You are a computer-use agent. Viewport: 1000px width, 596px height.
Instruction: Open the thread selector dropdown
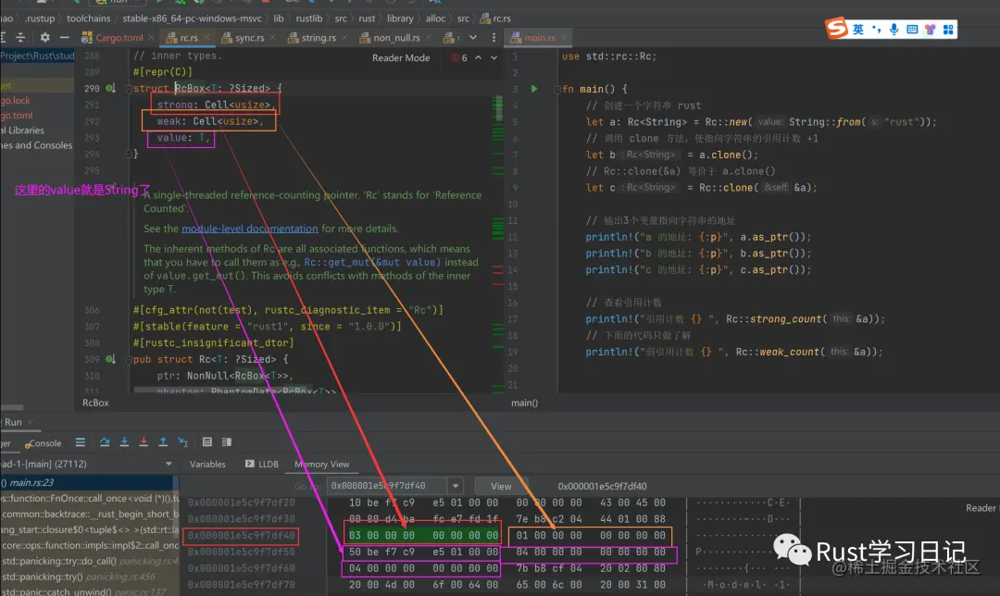pyautogui.click(x=169, y=464)
